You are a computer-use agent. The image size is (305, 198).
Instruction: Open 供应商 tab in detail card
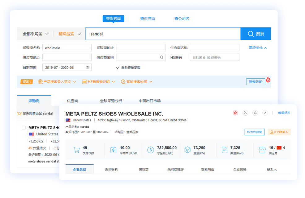coord(144,170)
